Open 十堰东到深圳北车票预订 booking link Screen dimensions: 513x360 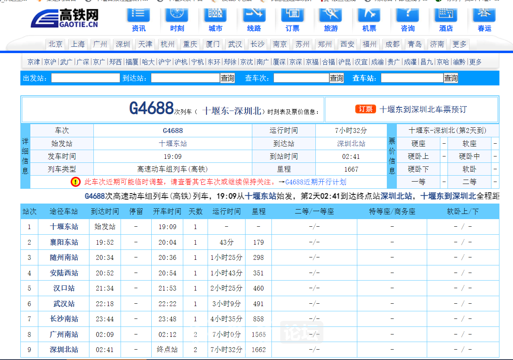(x=423, y=109)
